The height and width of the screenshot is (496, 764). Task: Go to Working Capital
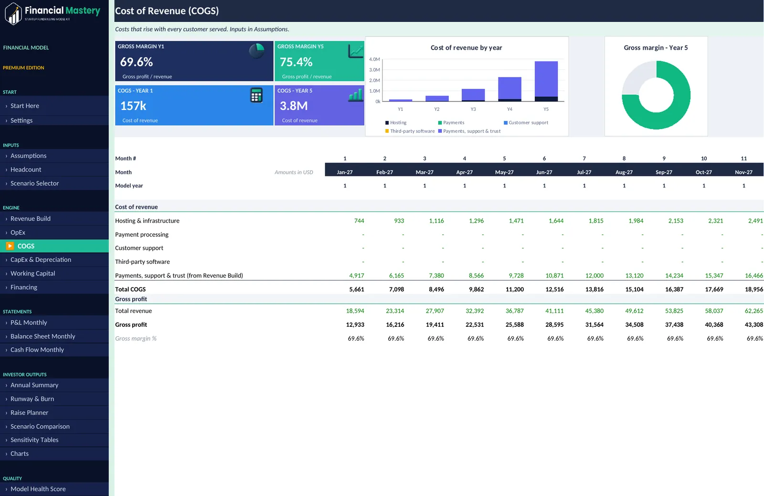pos(54,274)
